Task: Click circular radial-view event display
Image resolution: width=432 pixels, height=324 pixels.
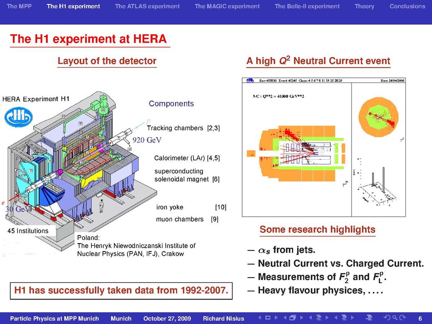Action: [x=379, y=117]
